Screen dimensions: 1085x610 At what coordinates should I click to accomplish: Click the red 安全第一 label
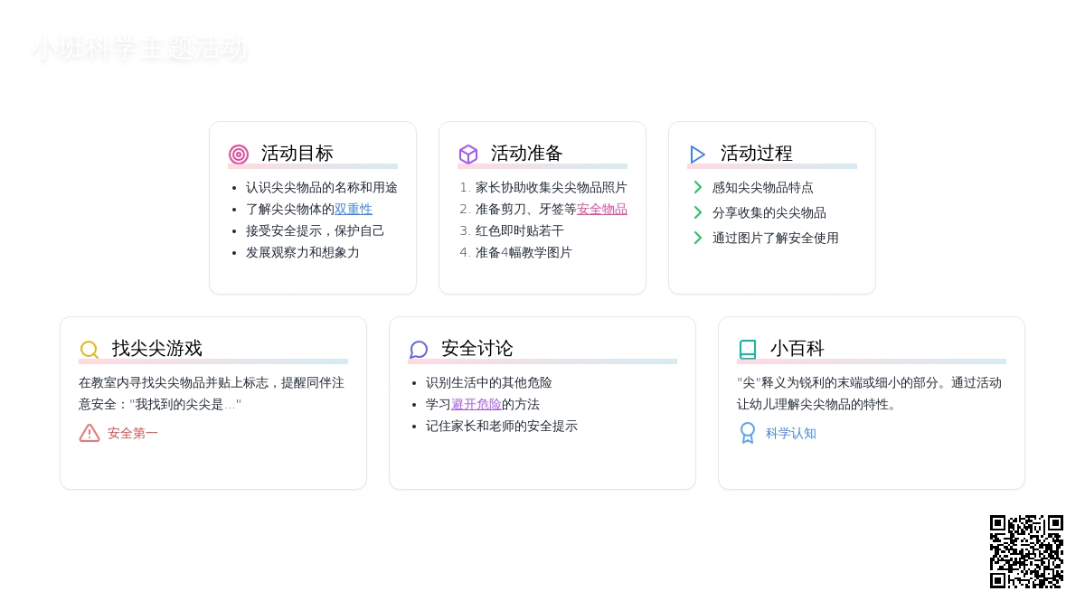tap(133, 433)
